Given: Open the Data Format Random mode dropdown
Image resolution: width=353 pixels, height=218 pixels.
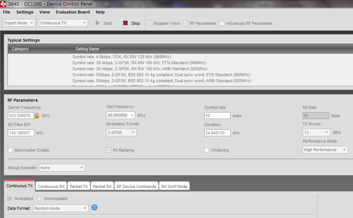Looking at the screenshot, I should [60, 208].
